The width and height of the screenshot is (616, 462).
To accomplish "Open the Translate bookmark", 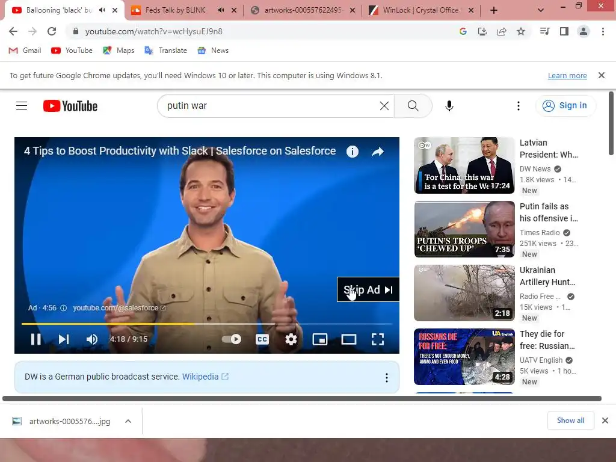I will [x=165, y=51].
